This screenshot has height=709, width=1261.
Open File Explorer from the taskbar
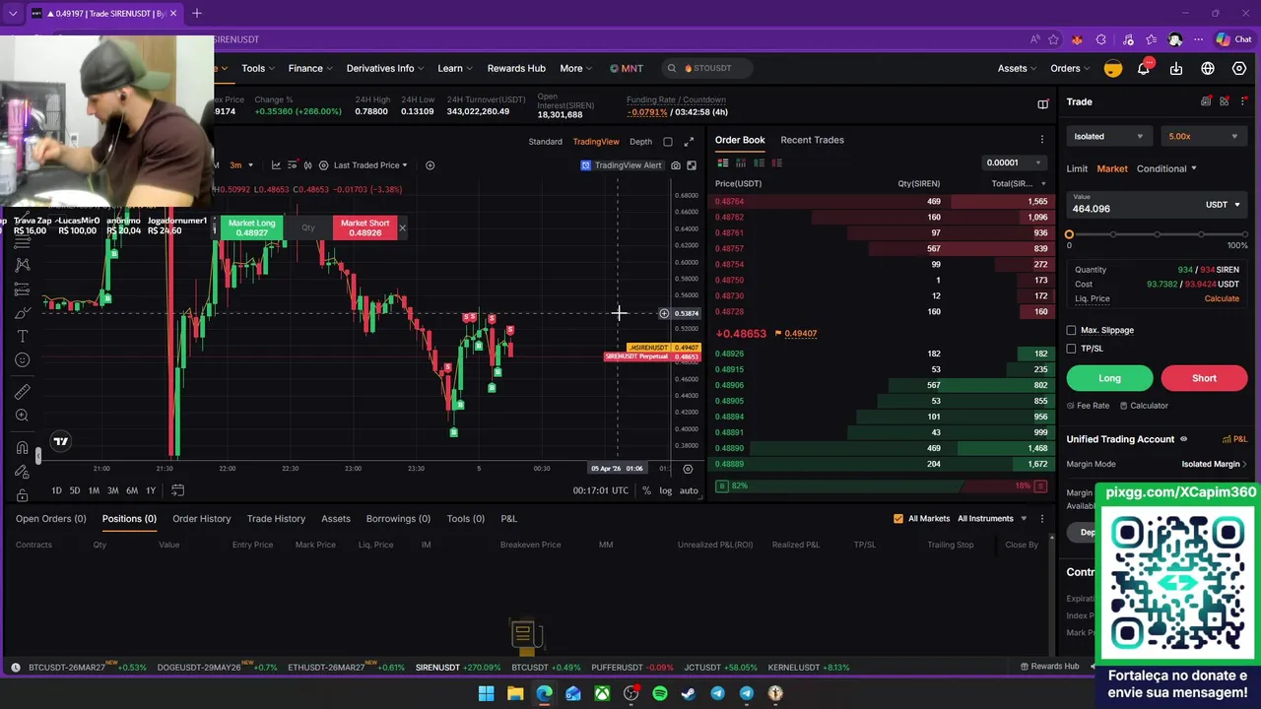515,693
